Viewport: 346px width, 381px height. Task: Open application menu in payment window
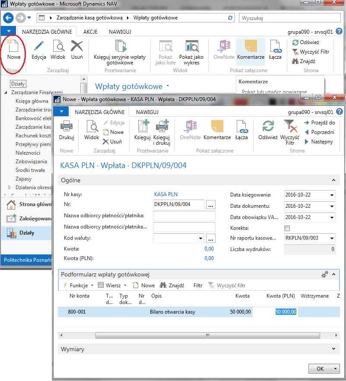[61, 112]
